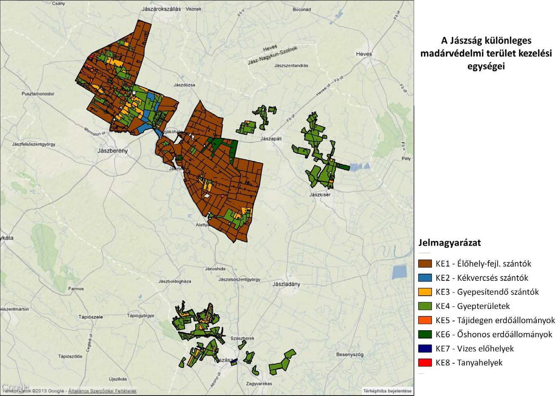
Task: Click the Farmos town label
Action: click(76, 289)
